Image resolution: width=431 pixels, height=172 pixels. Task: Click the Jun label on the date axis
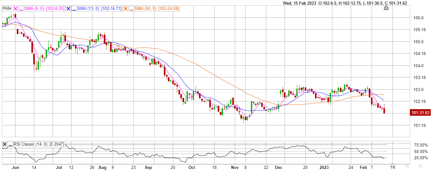click(15, 167)
